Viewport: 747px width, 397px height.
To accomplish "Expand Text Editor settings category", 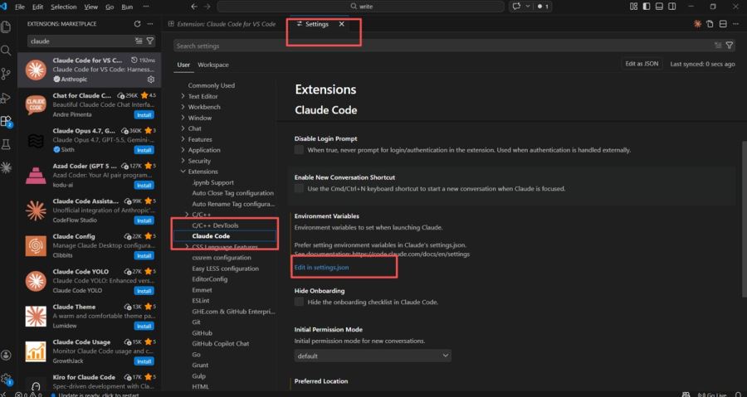I will [183, 96].
